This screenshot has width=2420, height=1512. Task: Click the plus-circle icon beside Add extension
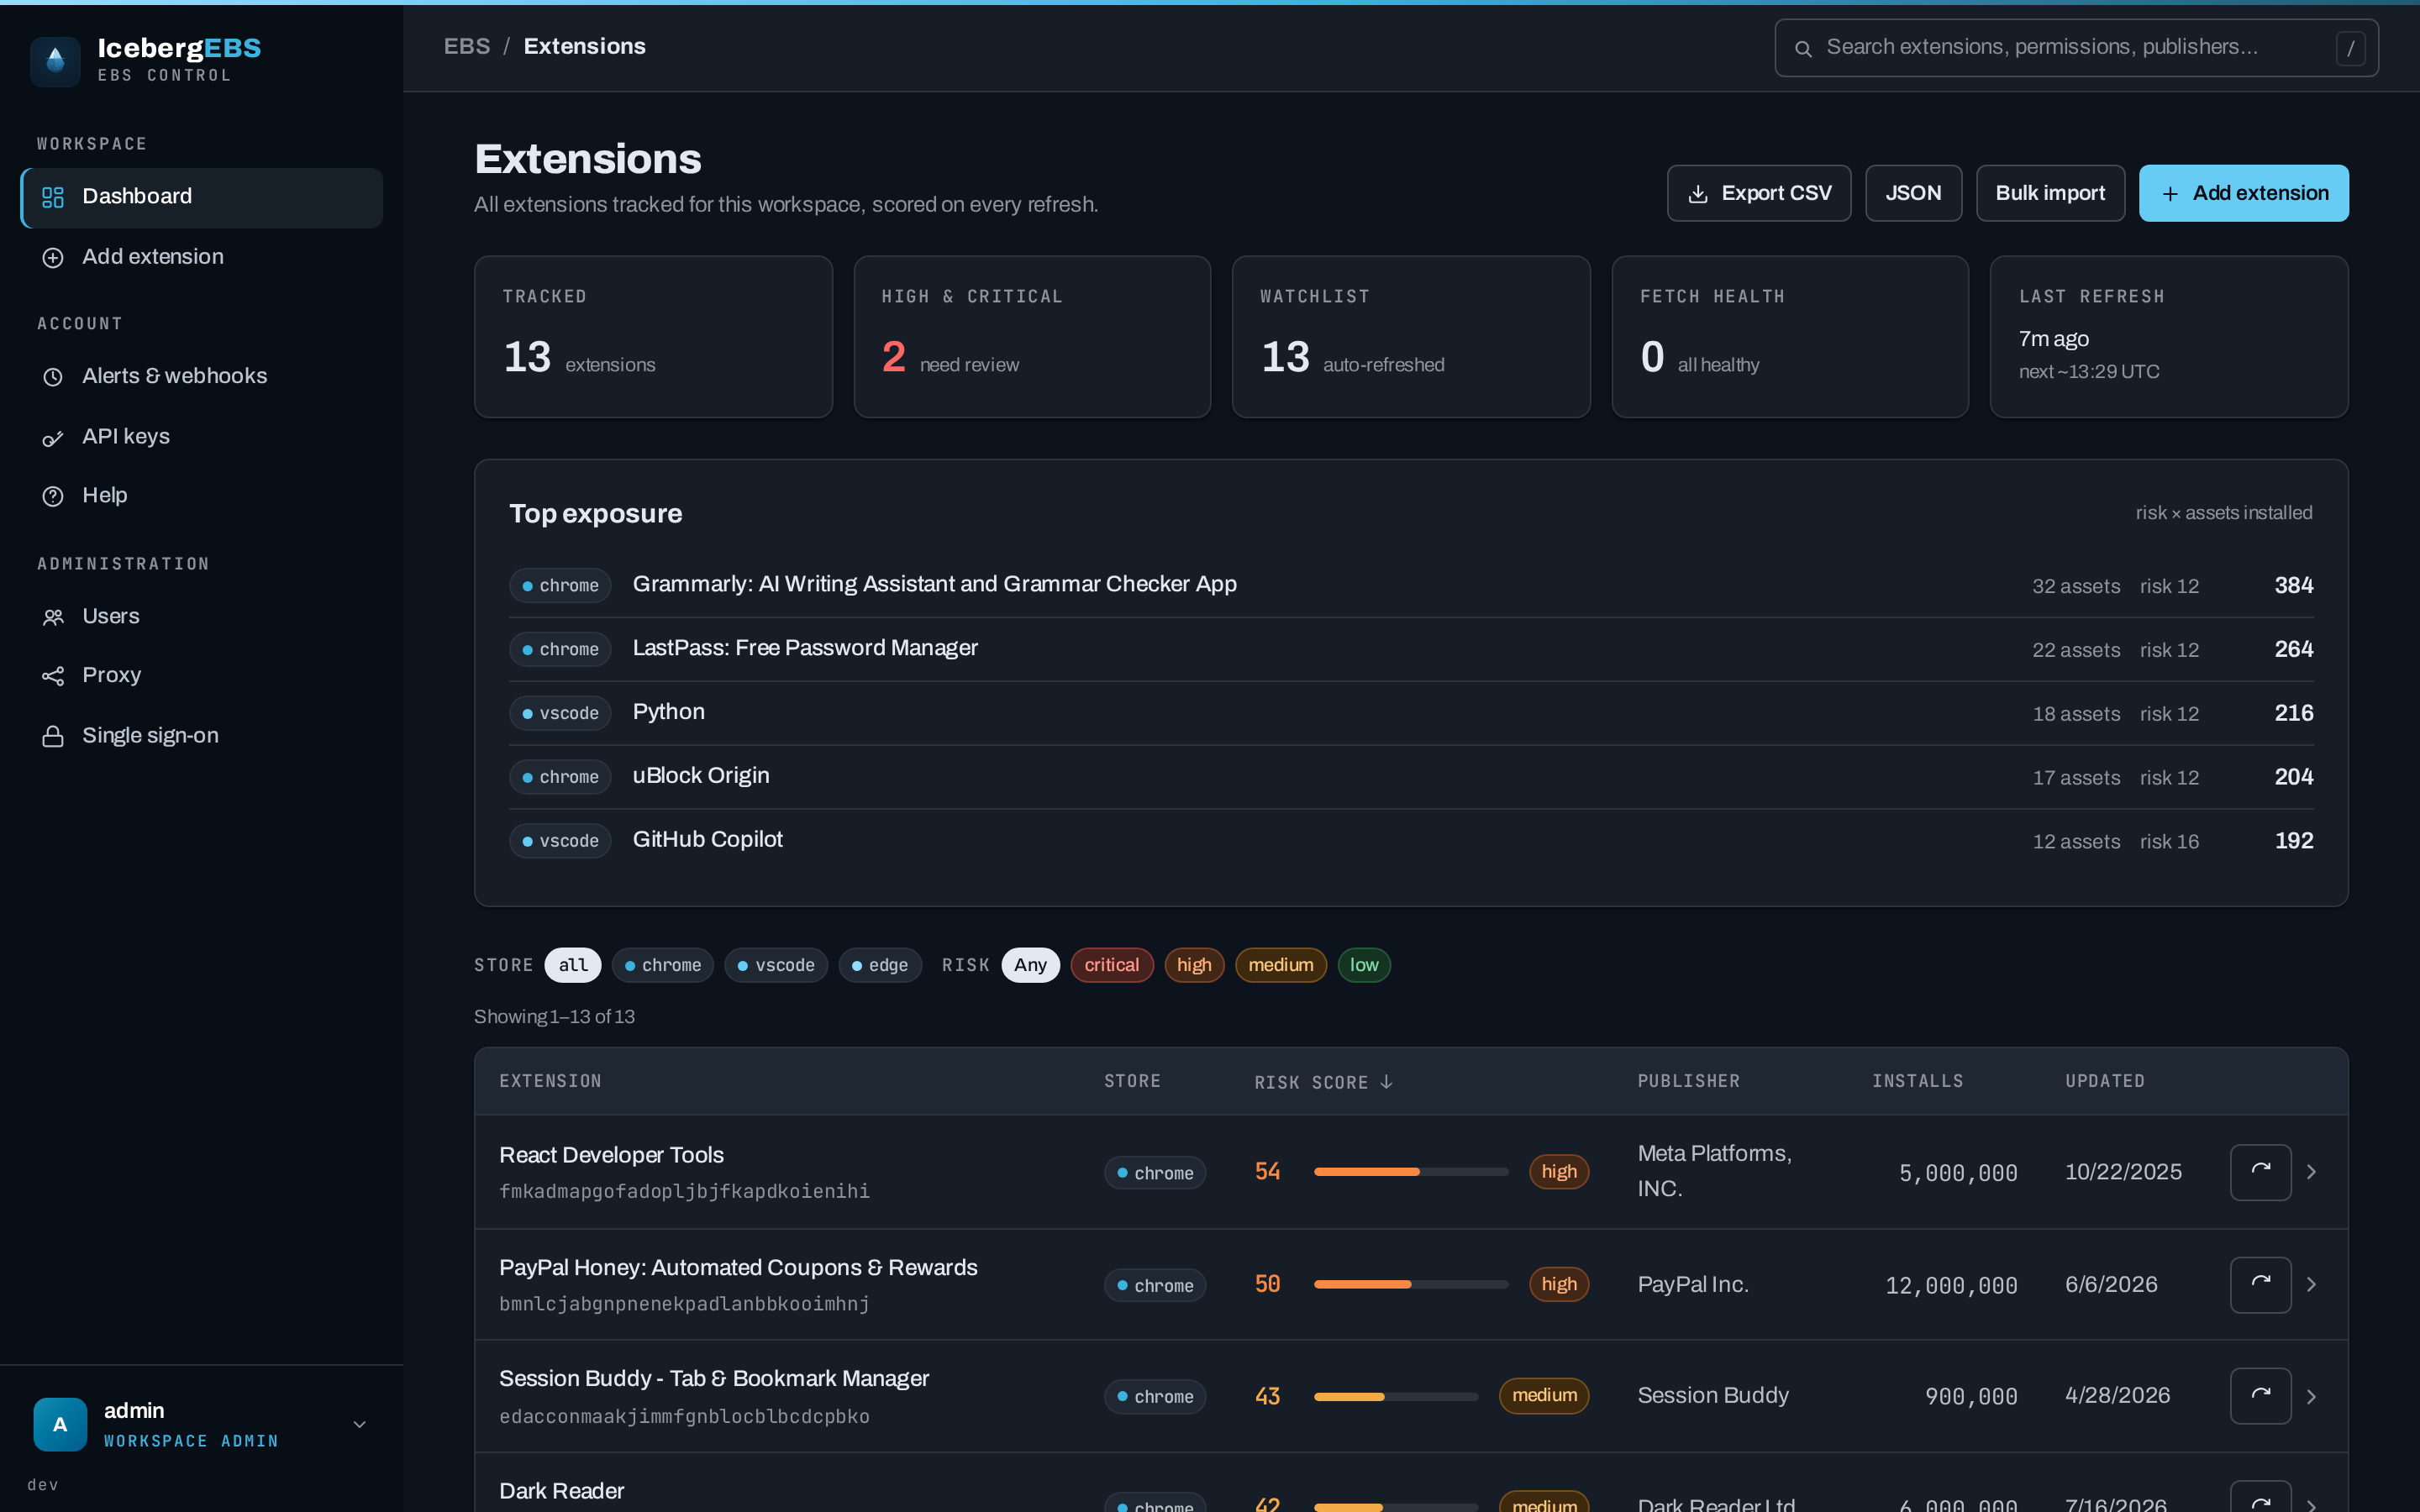click(53, 258)
